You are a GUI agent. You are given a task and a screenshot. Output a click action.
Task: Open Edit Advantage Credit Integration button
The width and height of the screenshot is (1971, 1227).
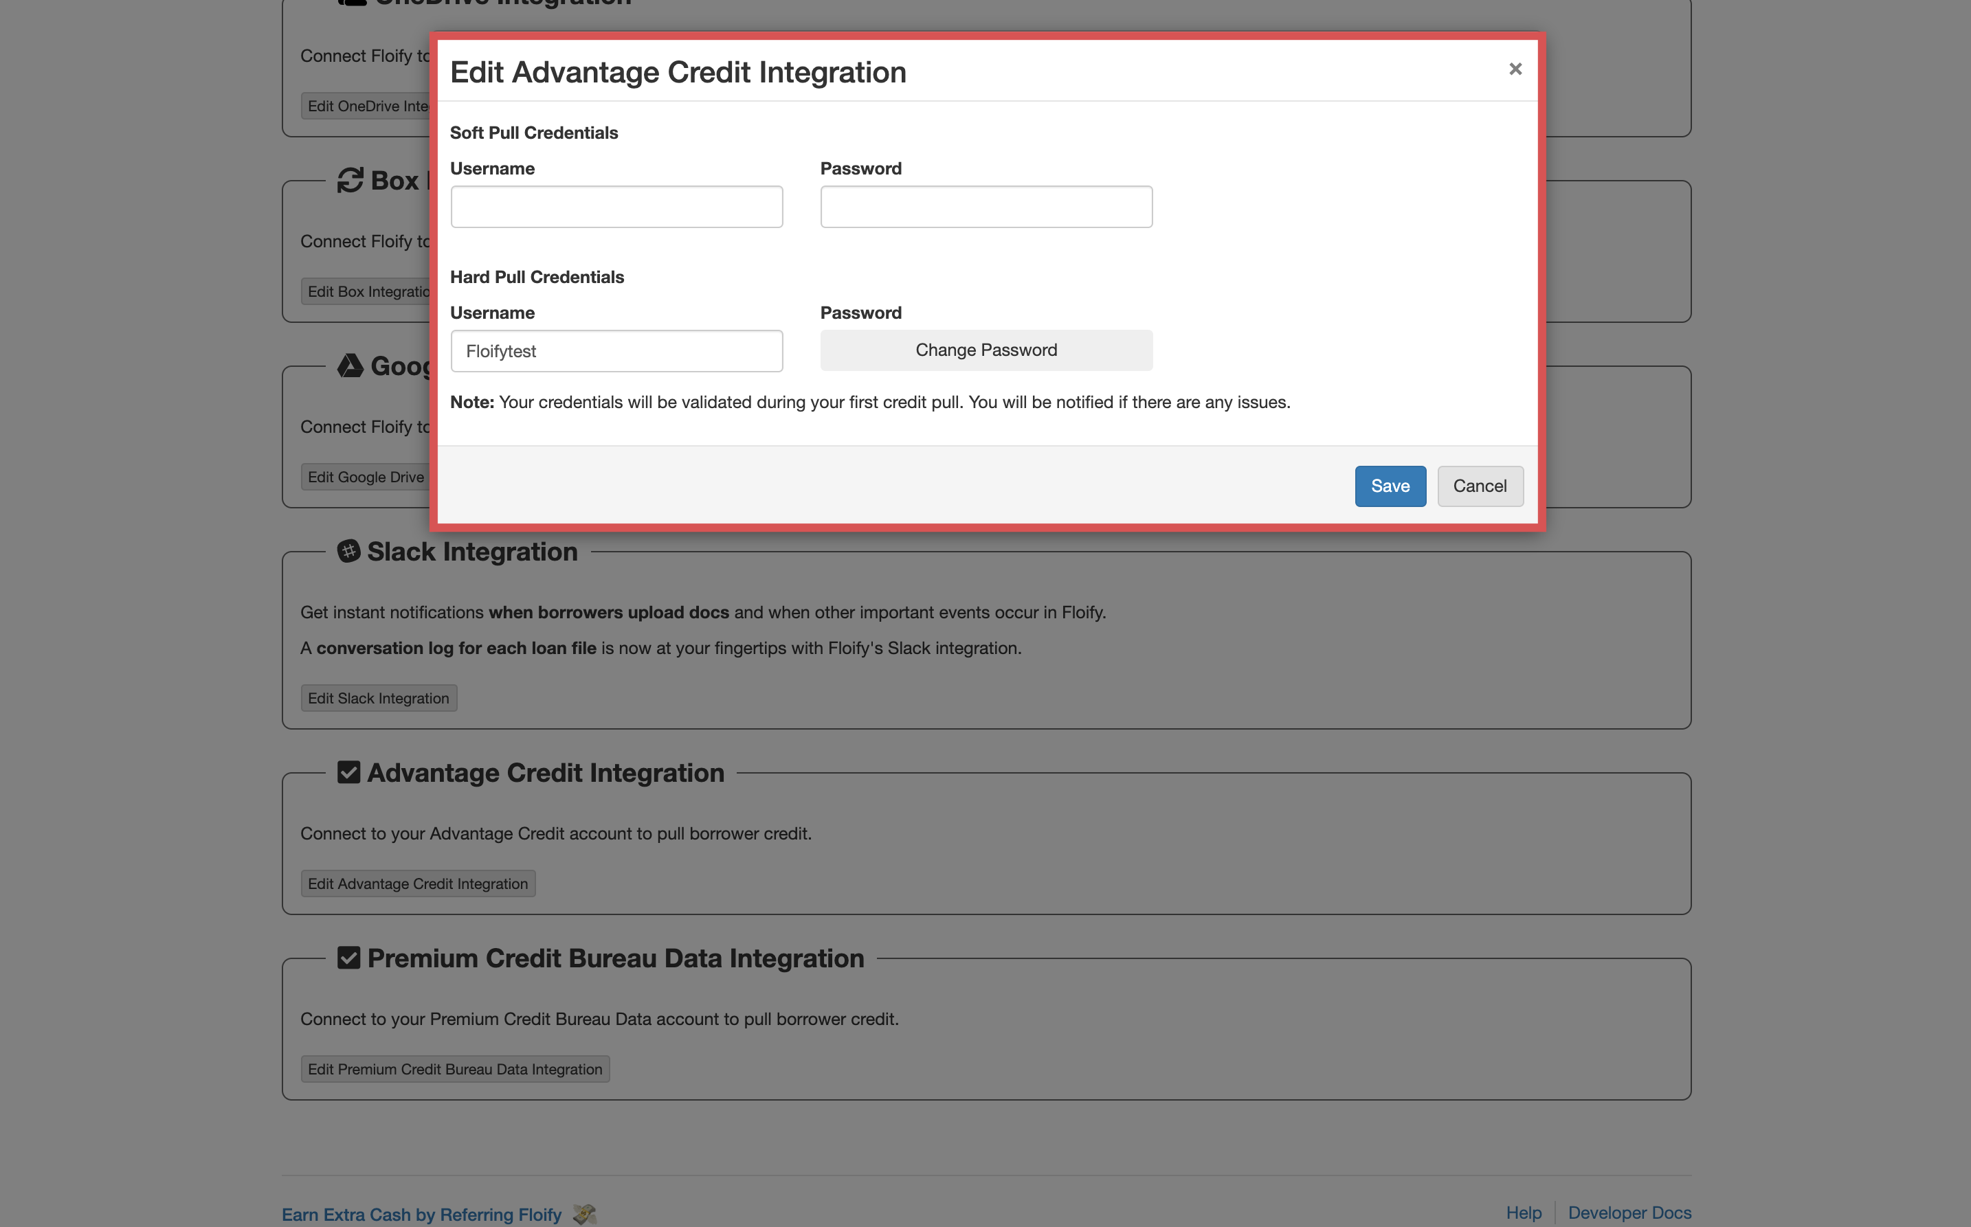pyautogui.click(x=417, y=883)
